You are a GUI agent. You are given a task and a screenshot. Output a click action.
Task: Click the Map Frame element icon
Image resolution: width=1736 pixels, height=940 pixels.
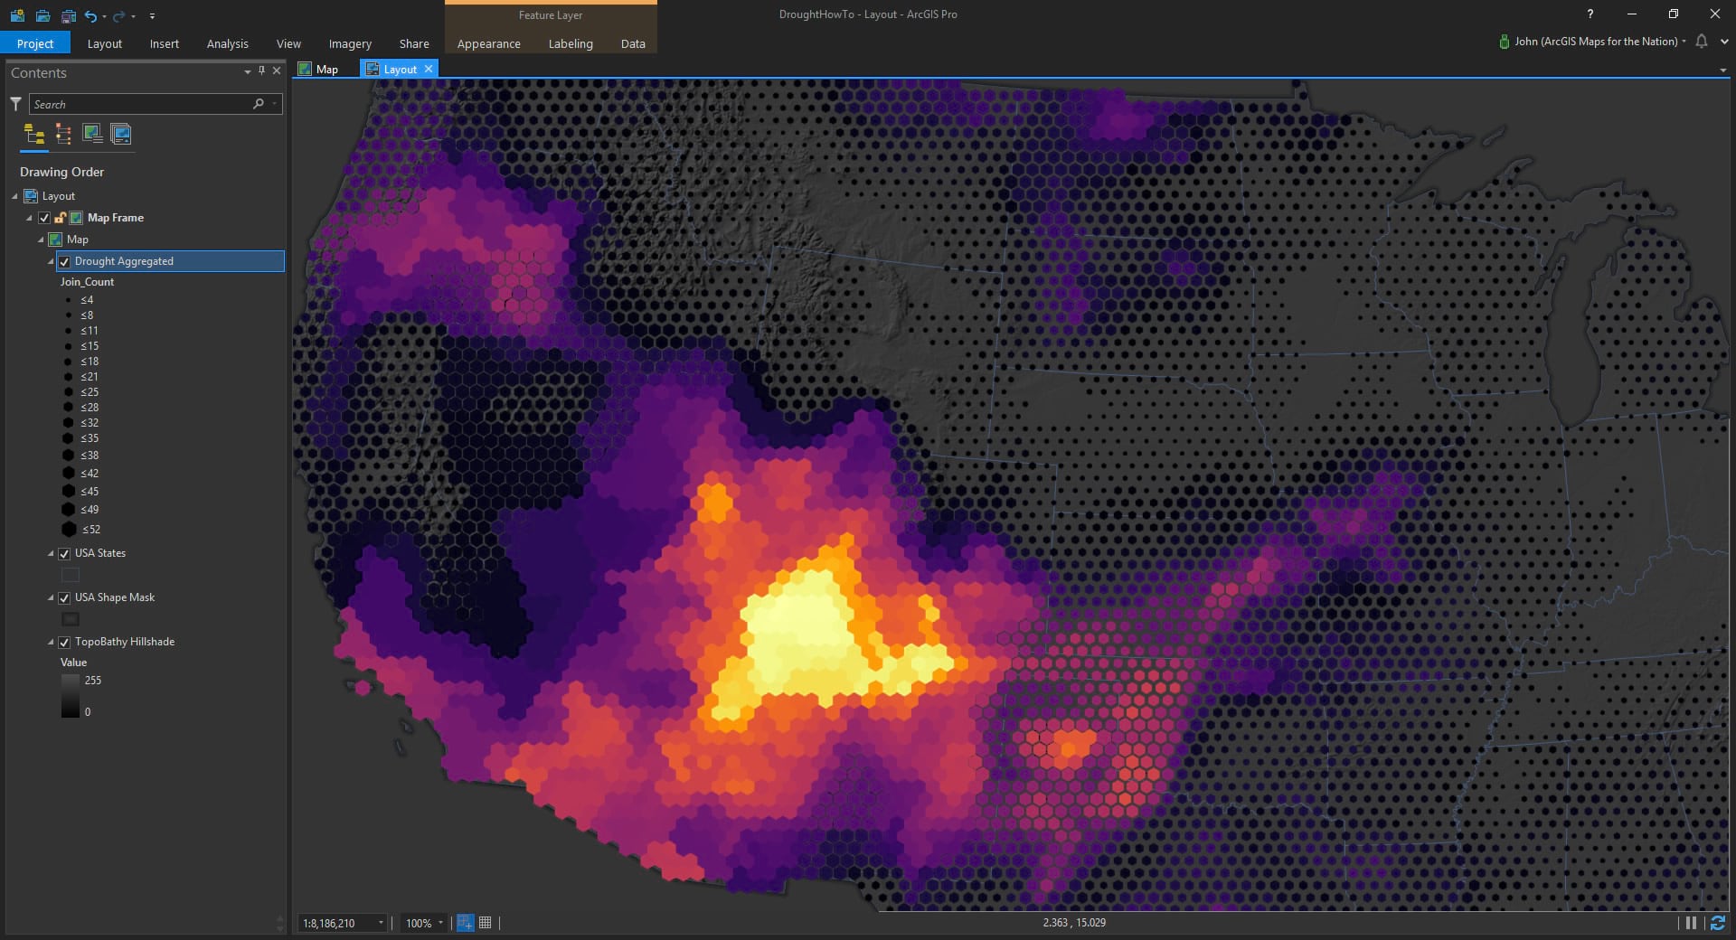77,218
